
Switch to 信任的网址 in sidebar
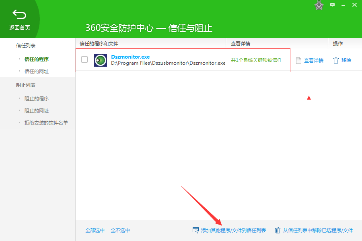pos(37,71)
